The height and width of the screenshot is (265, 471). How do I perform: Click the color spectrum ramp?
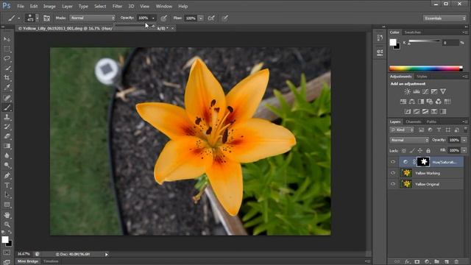(425, 68)
